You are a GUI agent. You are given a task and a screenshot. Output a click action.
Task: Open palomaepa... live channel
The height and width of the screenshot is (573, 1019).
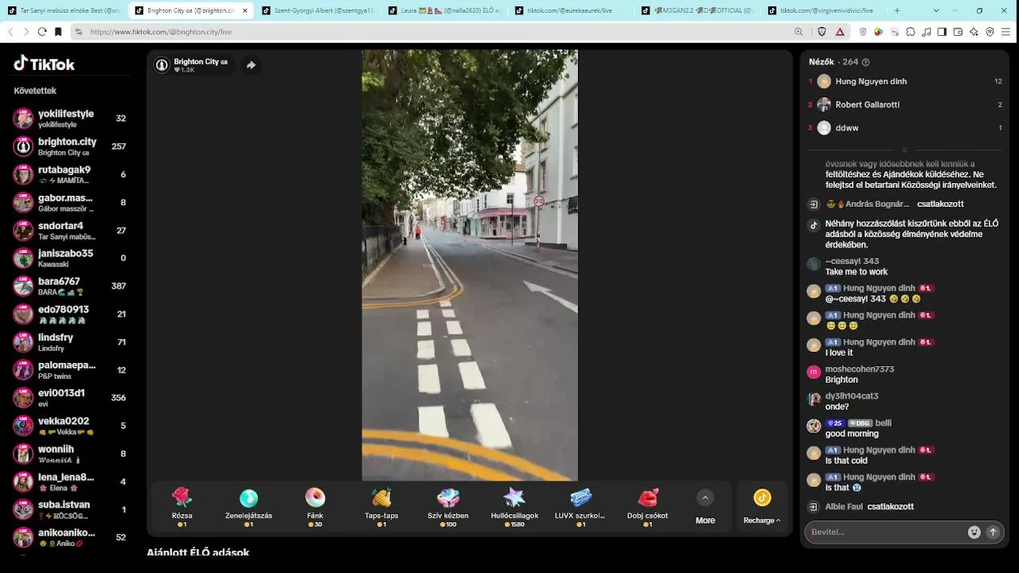[71, 369]
